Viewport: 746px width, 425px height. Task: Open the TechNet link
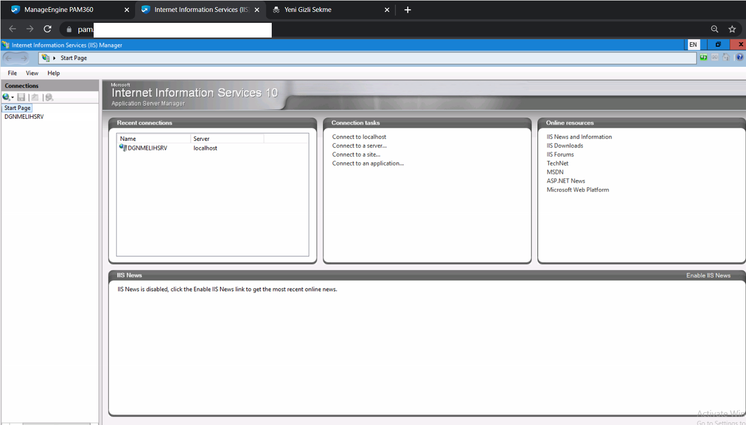click(x=558, y=163)
